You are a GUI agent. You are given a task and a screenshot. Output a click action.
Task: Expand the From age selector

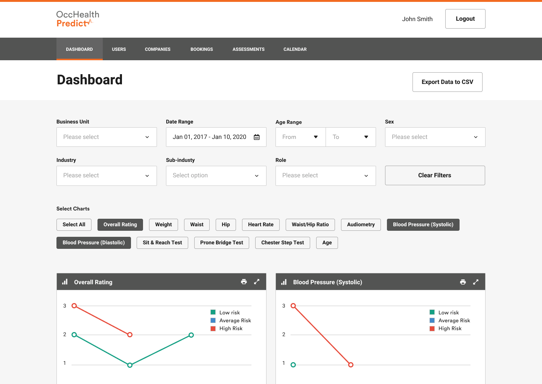pos(300,137)
